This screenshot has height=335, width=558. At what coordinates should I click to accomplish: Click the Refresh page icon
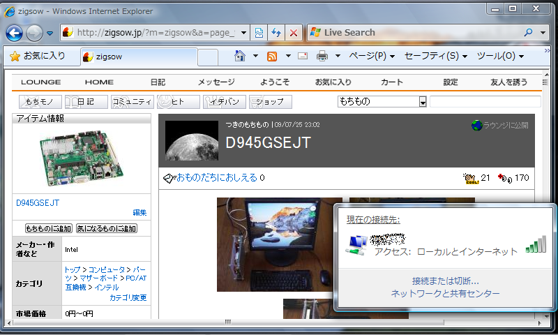tap(276, 33)
